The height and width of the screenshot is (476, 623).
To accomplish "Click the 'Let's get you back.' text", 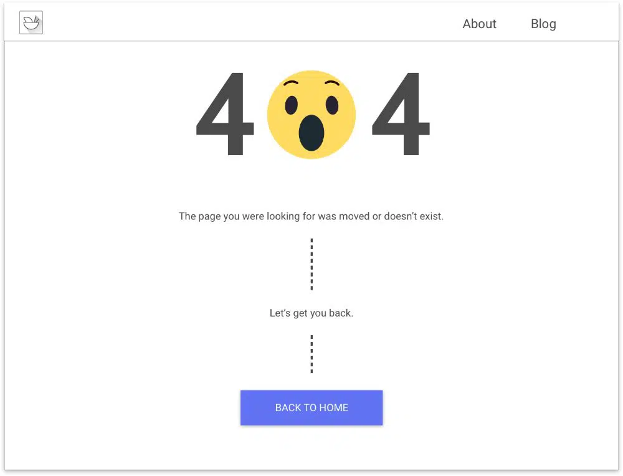I will pyautogui.click(x=311, y=313).
